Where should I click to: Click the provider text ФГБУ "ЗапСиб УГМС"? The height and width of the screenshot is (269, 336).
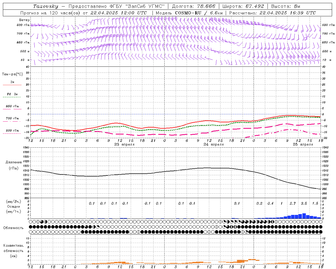pos(137,6)
